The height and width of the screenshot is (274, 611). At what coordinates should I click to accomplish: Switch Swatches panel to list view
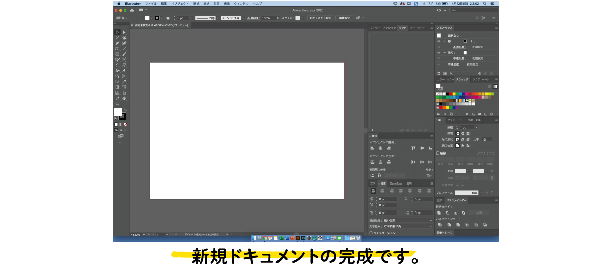pyautogui.click(x=489, y=87)
